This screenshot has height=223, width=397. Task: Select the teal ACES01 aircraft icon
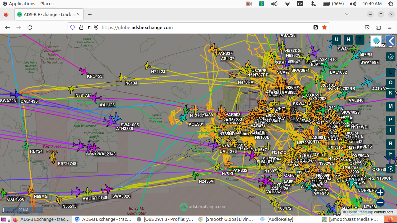pos(184,117)
